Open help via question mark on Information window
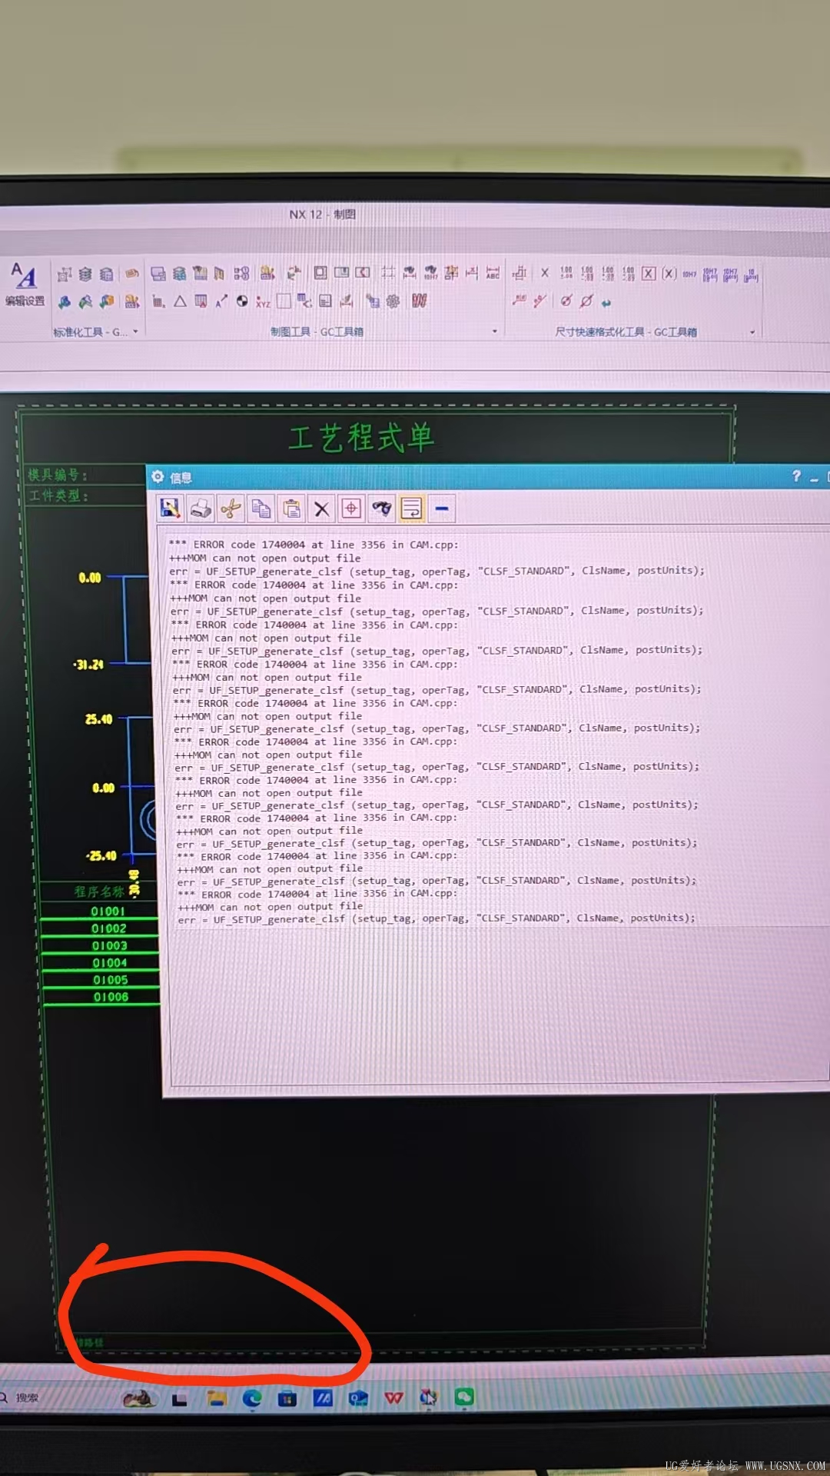 tap(796, 477)
